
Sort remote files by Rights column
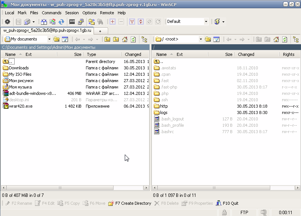[289, 54]
